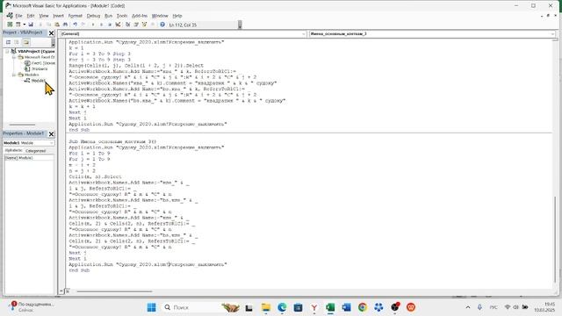Open the Add-Ins menu
This screenshot has height=316, width=562.
(x=140, y=16)
